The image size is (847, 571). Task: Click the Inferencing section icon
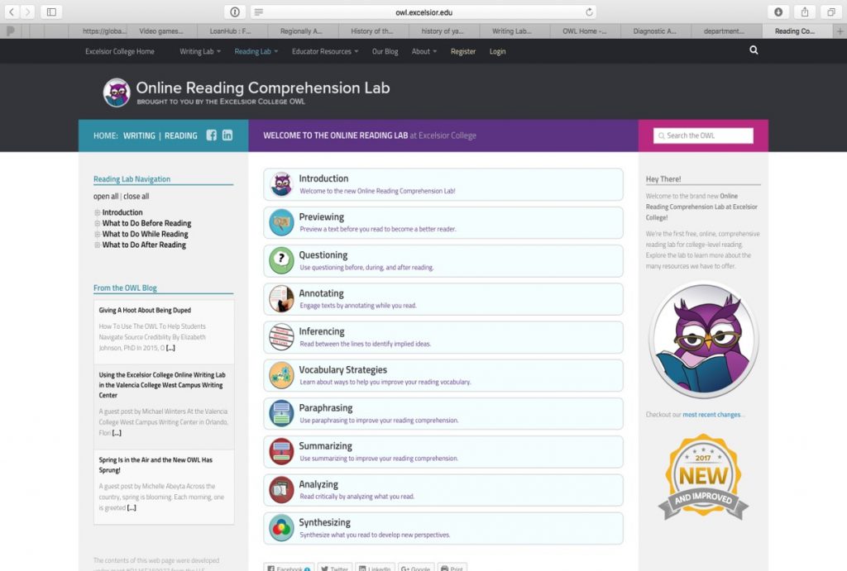pos(281,337)
